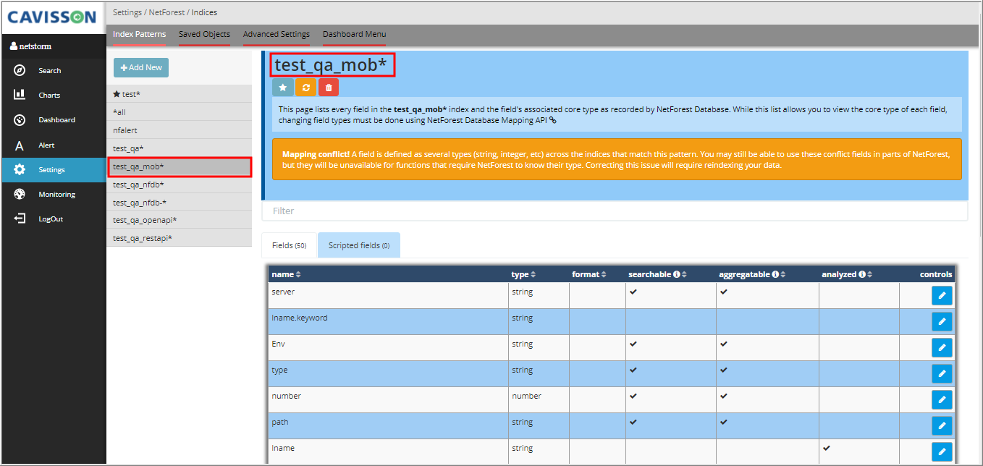Switch to Scripted fields tab

click(359, 245)
